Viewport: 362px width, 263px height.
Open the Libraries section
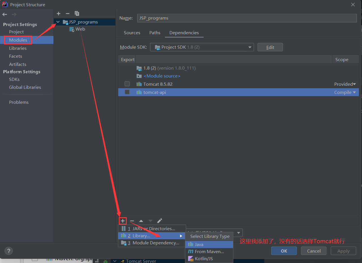(x=18, y=48)
